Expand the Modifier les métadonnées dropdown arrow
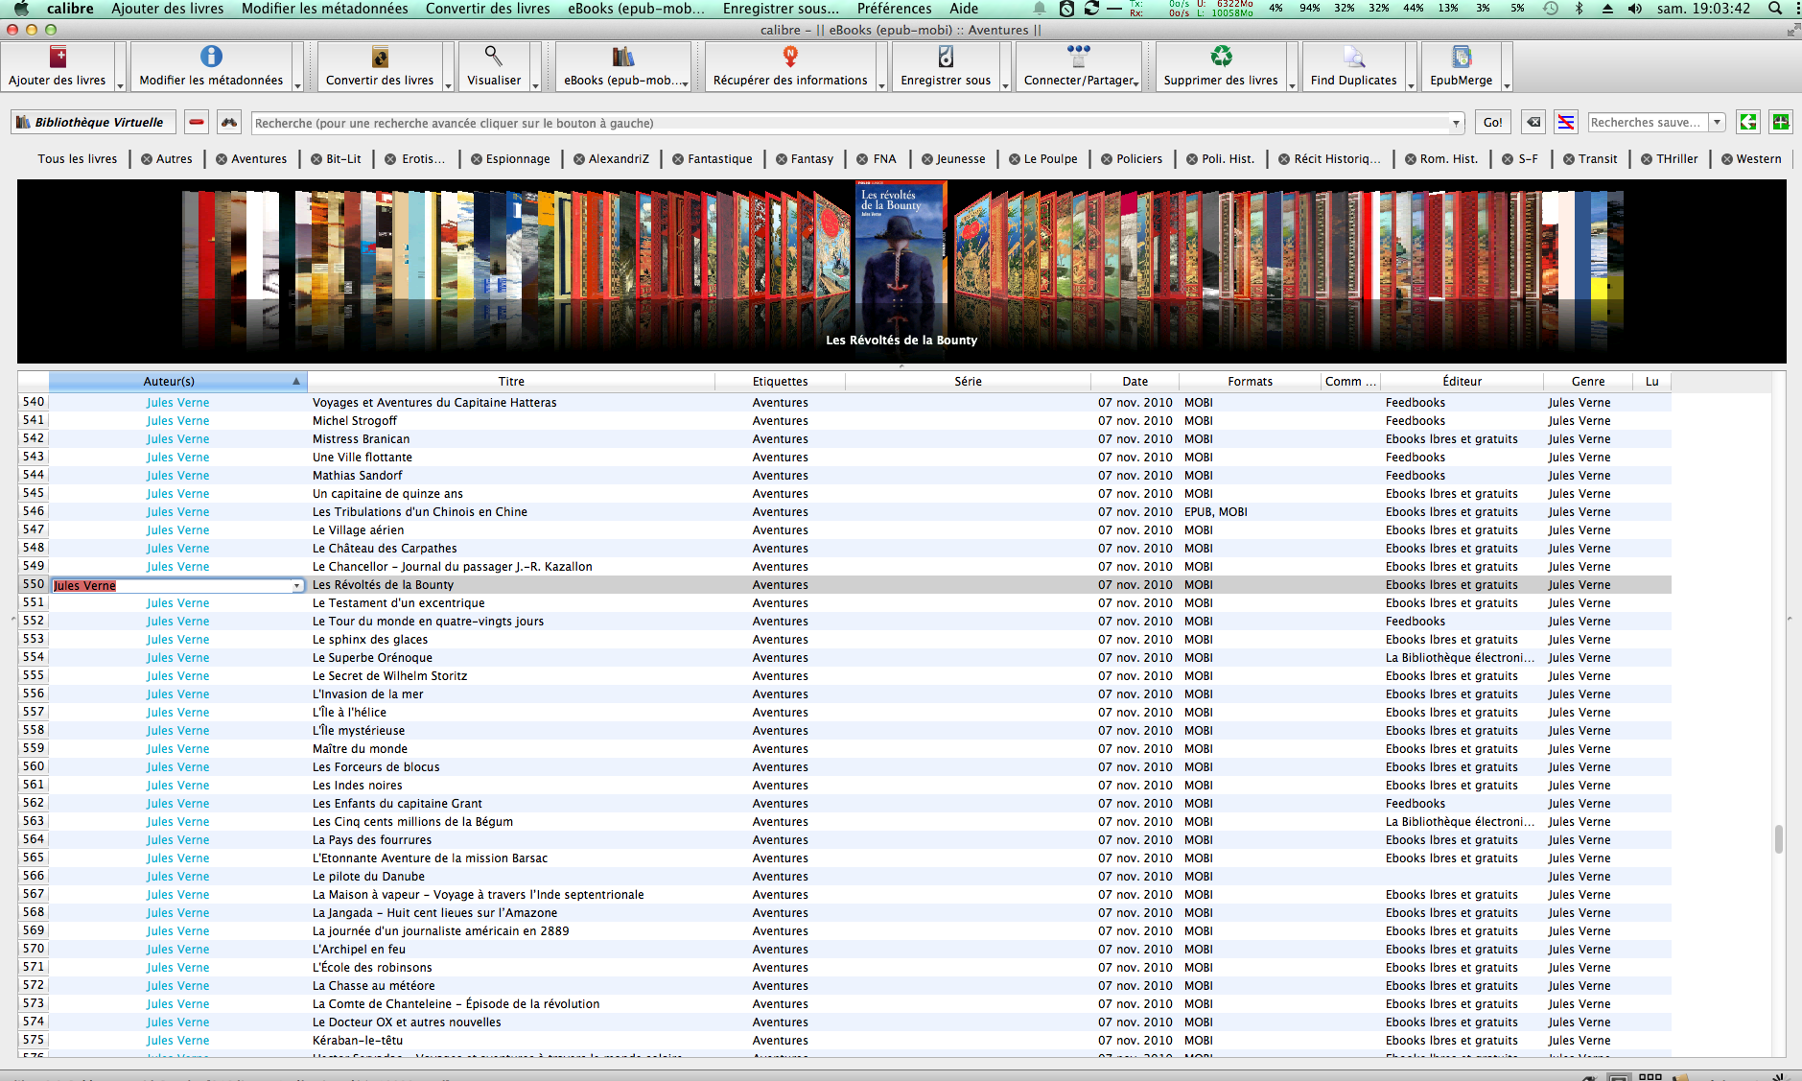This screenshot has width=1802, height=1081. [x=297, y=85]
